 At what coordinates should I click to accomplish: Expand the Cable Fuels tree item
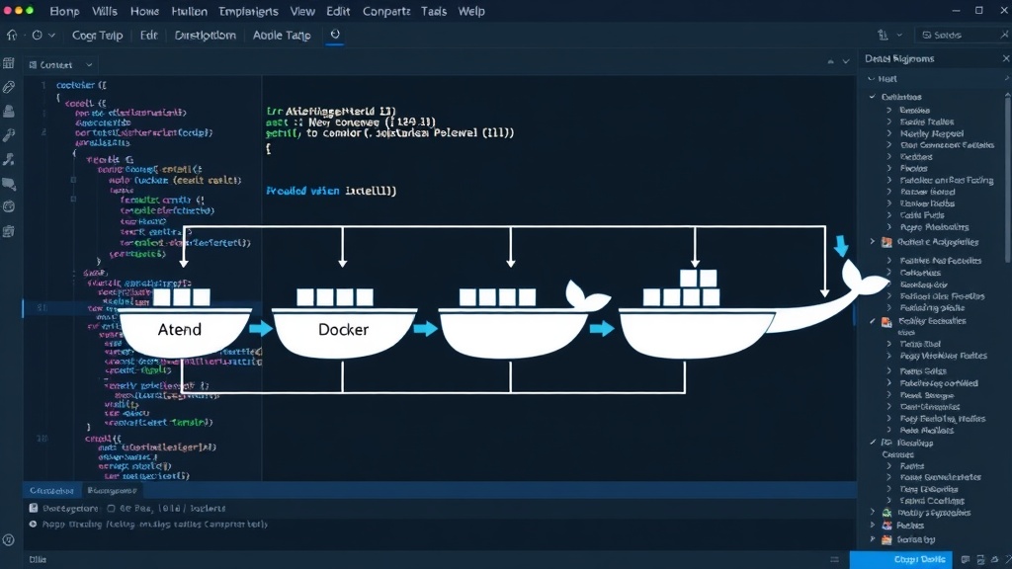pos(889,215)
